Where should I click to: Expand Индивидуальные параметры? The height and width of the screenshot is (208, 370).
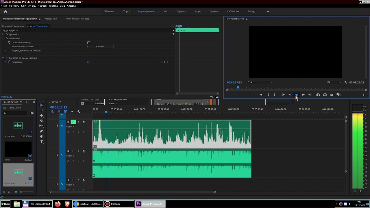(x=5, y=51)
